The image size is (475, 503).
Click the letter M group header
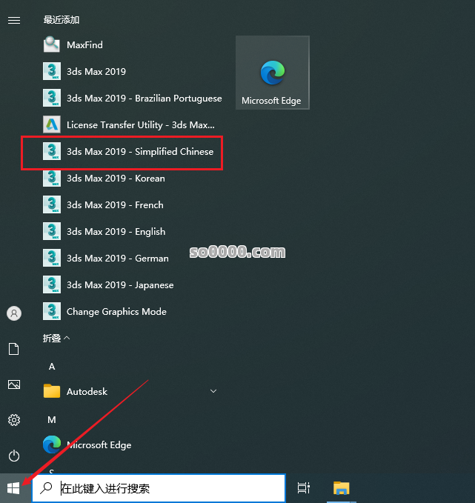coord(52,420)
